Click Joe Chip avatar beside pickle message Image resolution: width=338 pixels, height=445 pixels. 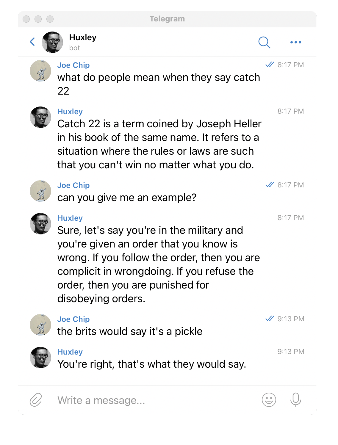coord(40,325)
